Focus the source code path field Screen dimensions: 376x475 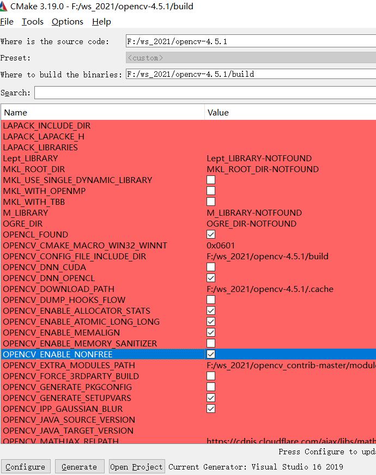[251, 41]
